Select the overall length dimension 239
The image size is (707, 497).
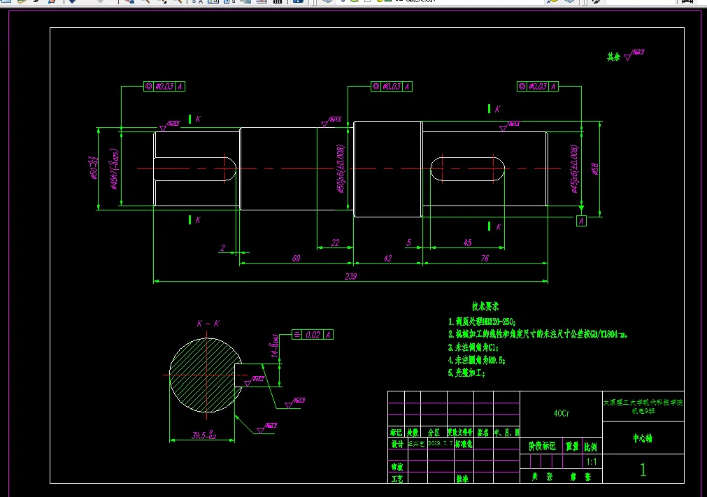pyautogui.click(x=351, y=276)
